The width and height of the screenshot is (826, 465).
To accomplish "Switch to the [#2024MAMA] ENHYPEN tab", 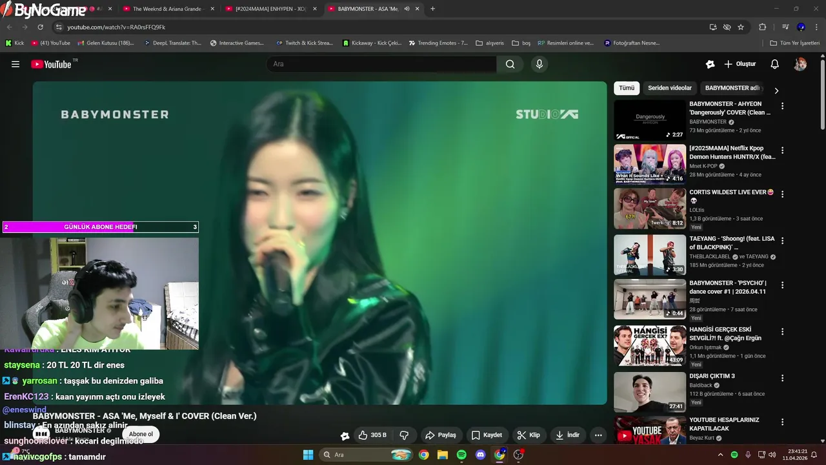I will (x=270, y=9).
